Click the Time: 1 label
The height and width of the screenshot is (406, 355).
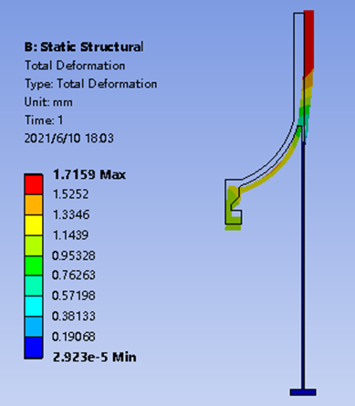tap(44, 120)
